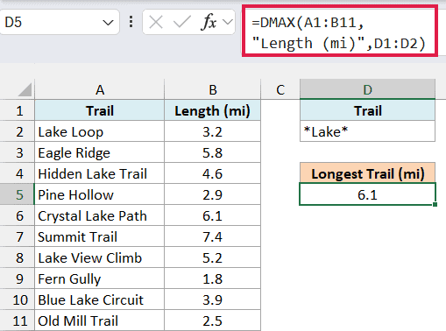
Task: Select all cells with corner triangle
Action: point(25,89)
